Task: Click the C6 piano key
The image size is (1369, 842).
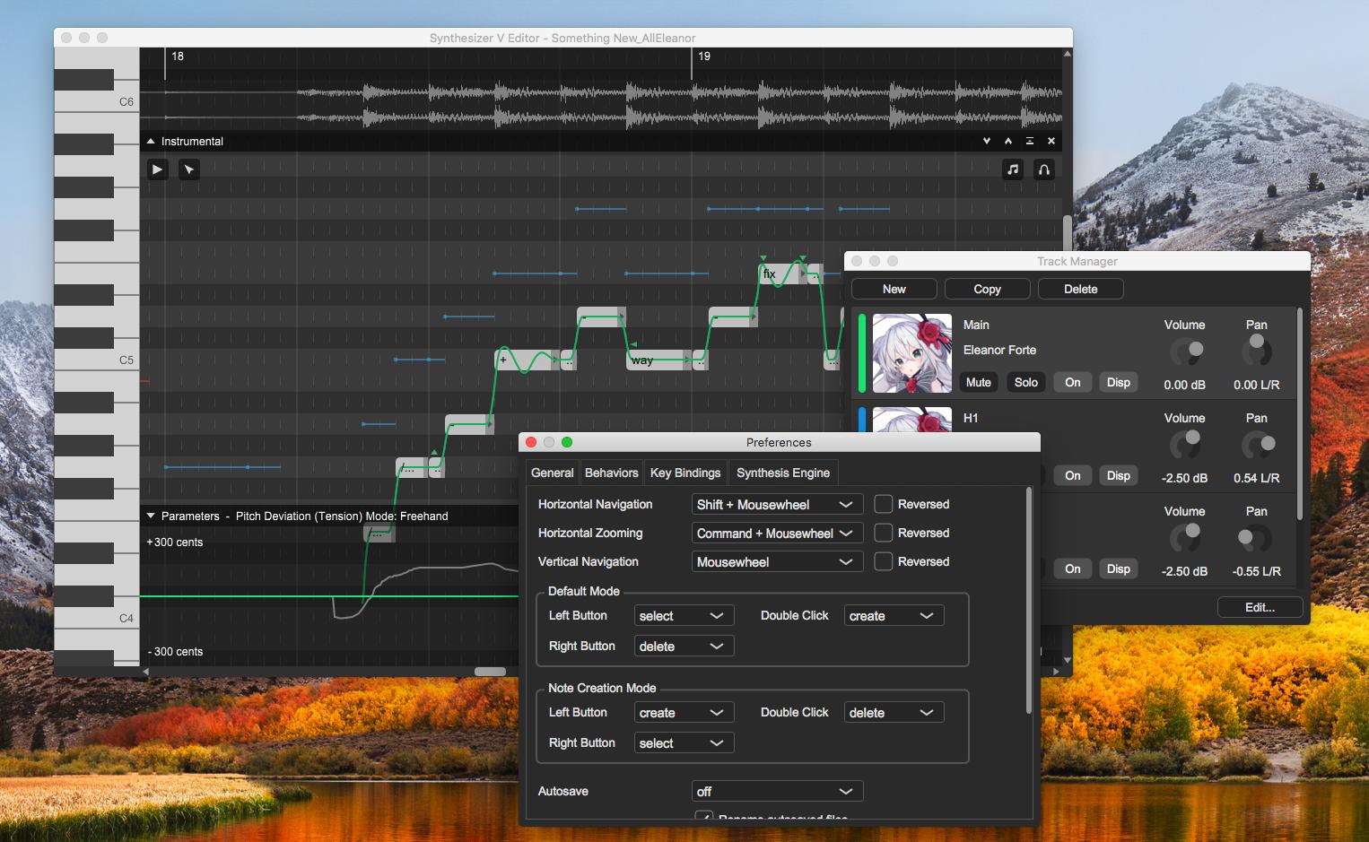Action: (97, 102)
